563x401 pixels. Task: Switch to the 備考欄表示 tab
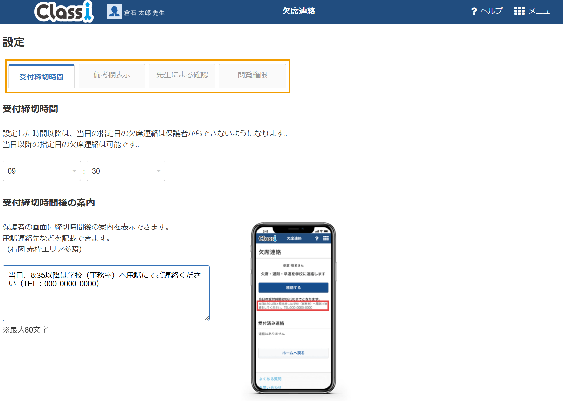tap(112, 75)
